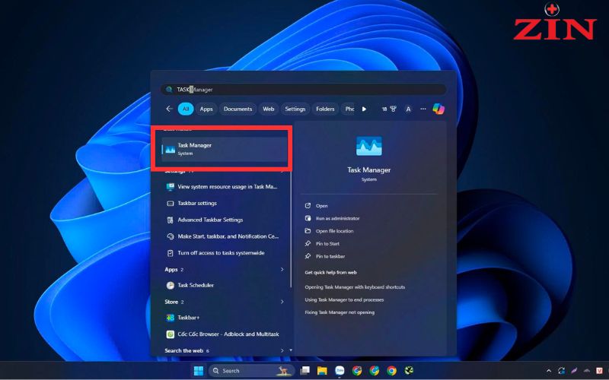Switch to the Settings filter tab
The width and height of the screenshot is (609, 380).
[x=295, y=109]
